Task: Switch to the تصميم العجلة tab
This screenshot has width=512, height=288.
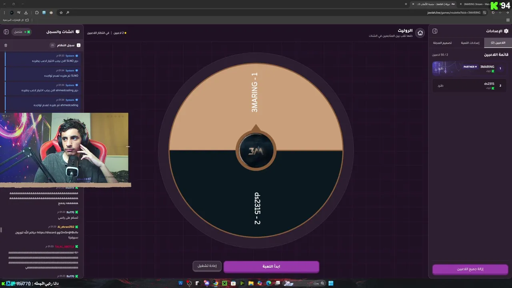Action: pos(442,43)
